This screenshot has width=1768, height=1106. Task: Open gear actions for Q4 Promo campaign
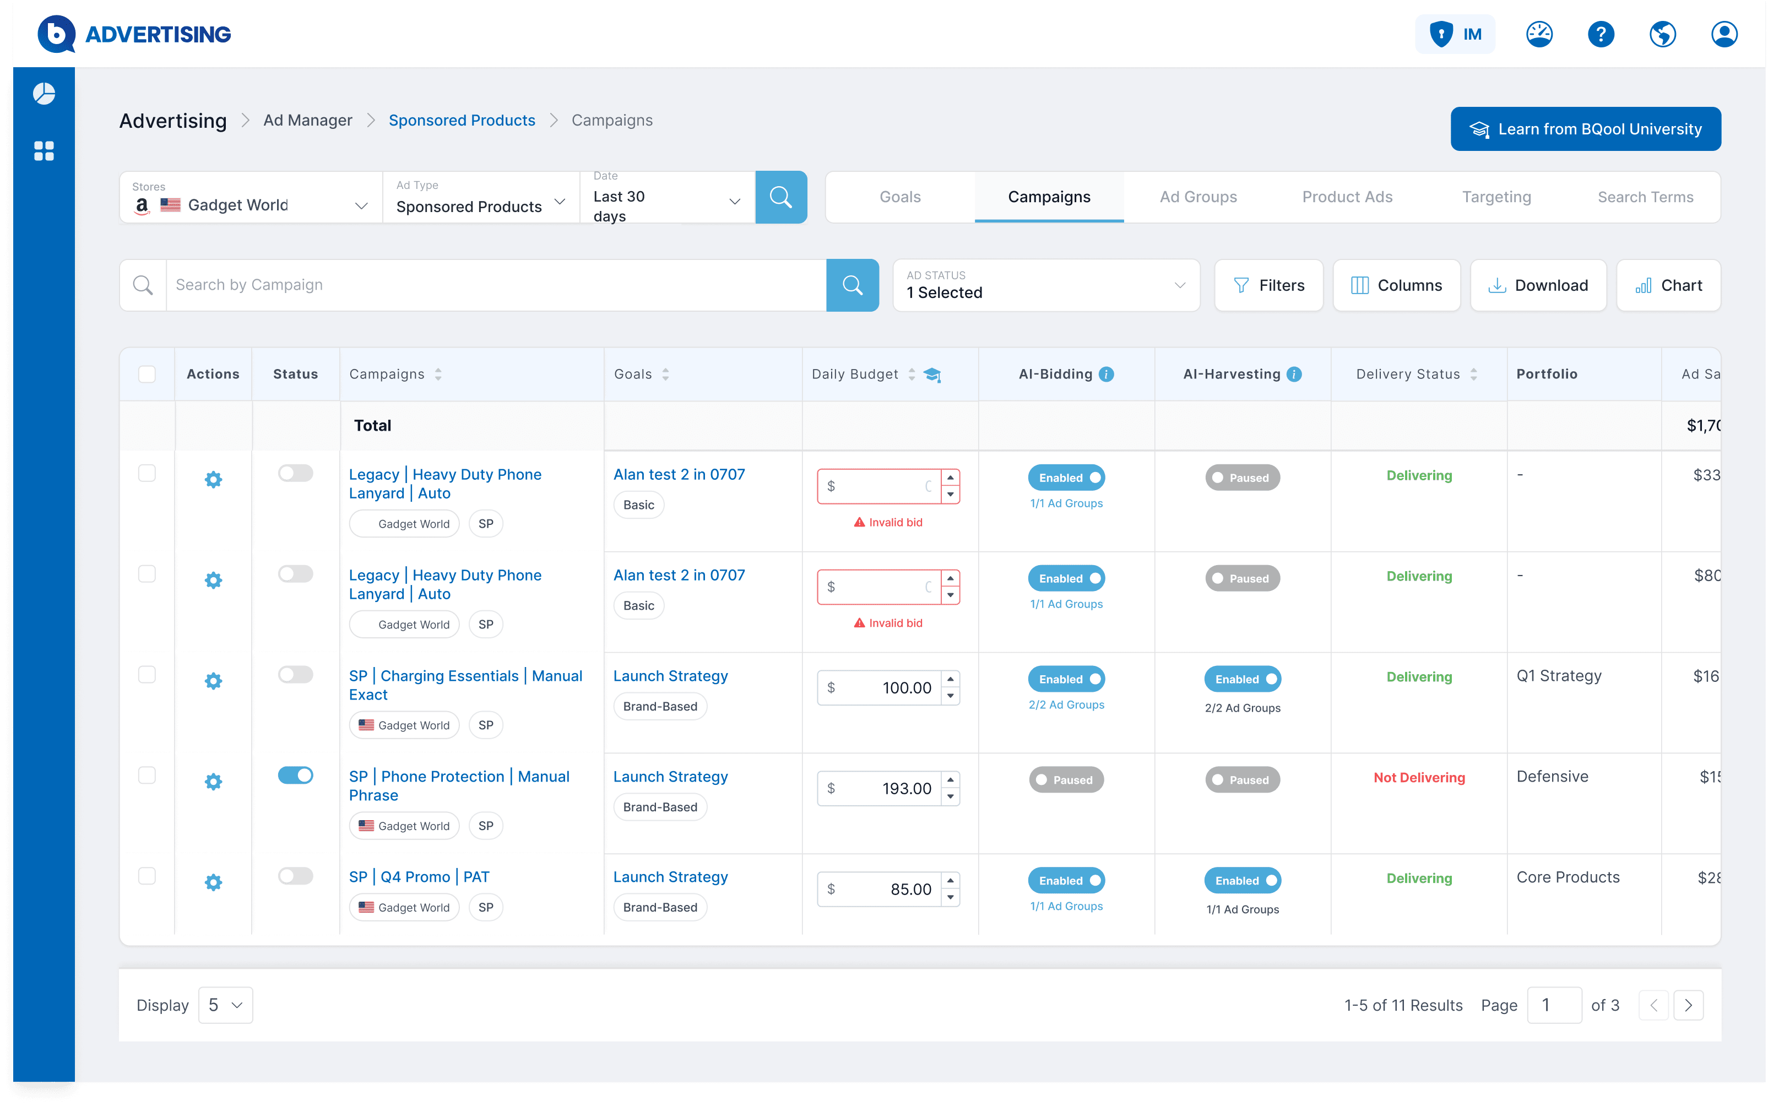(213, 882)
